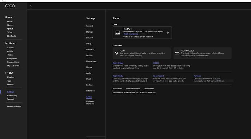Click the Software serial text
This screenshot has height=139, width=251.
(x=134, y=93)
